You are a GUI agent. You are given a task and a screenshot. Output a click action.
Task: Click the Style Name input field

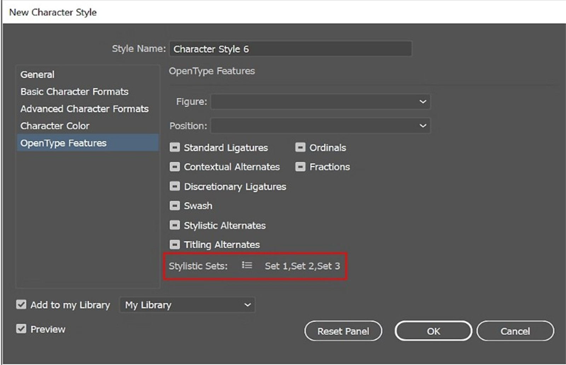290,49
